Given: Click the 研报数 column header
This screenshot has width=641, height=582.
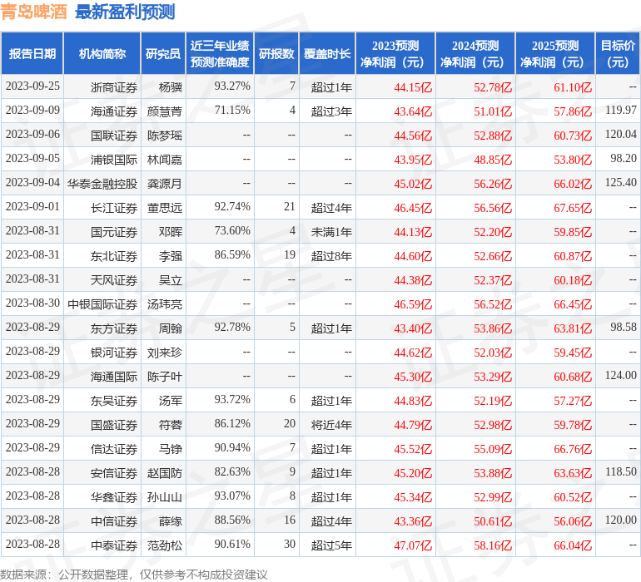Looking at the screenshot, I should pyautogui.click(x=276, y=53).
